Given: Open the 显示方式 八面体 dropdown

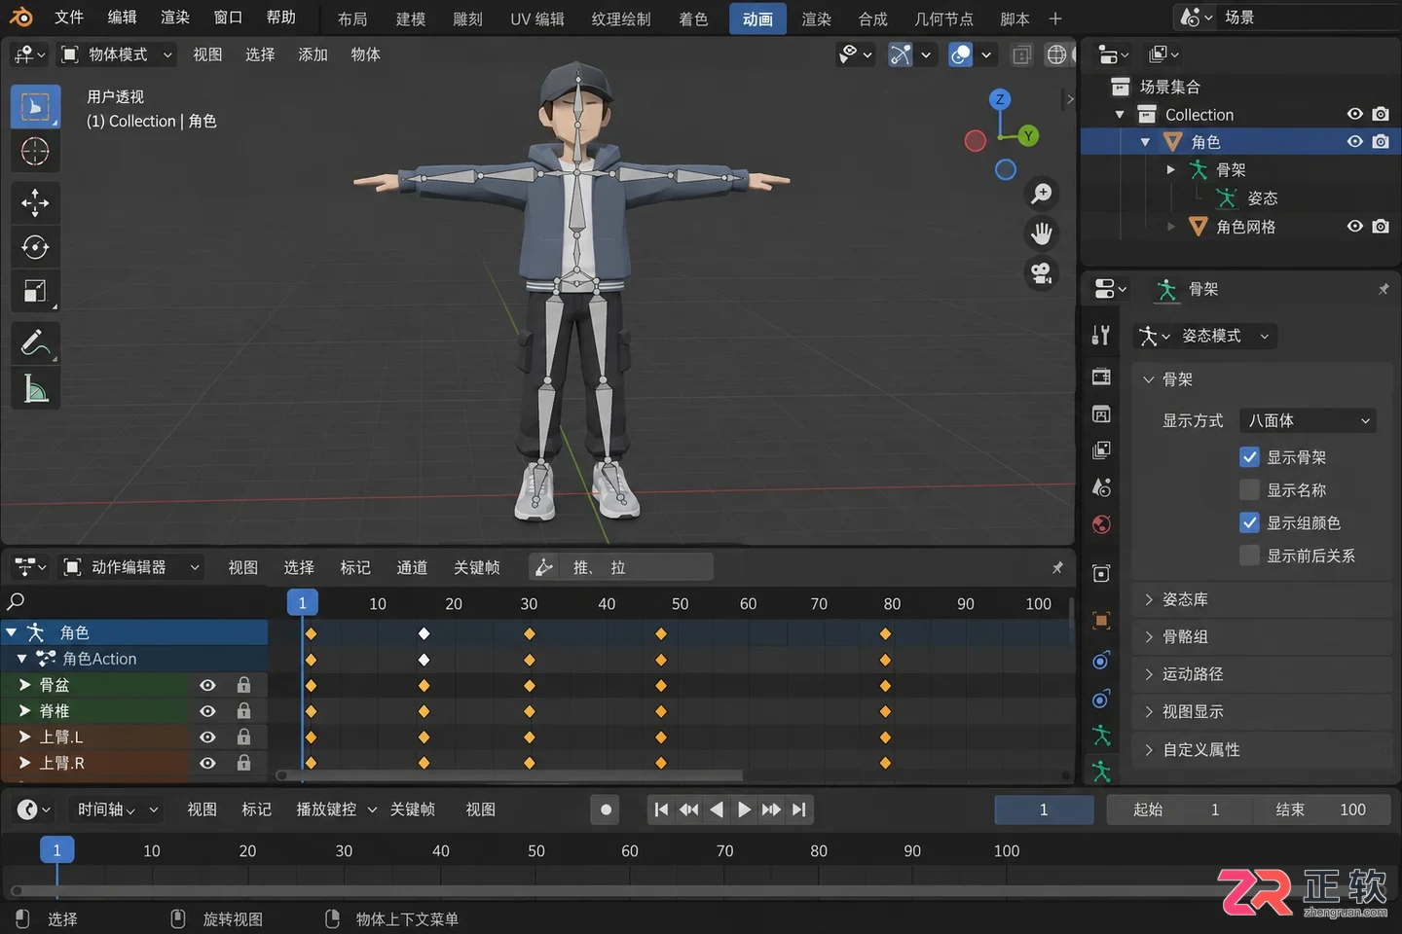Looking at the screenshot, I should (1309, 420).
